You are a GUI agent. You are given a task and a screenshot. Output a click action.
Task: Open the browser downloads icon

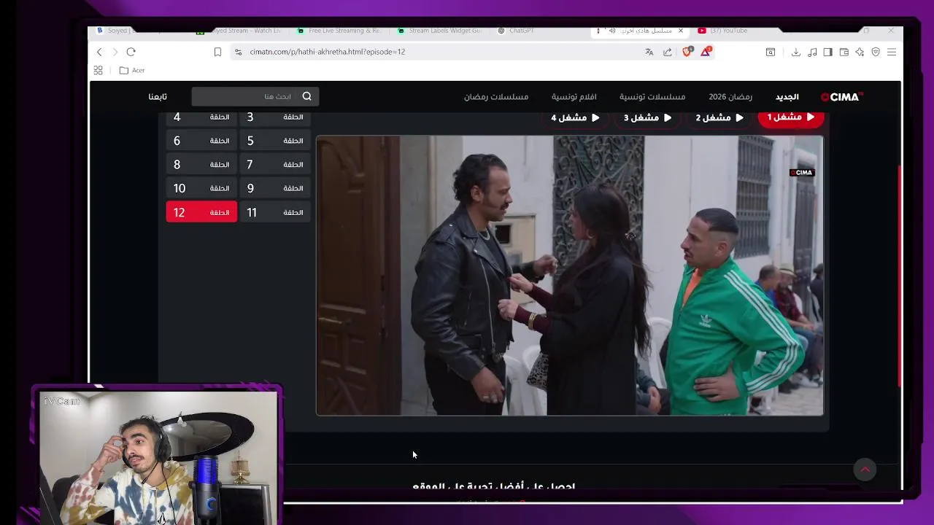pos(795,52)
